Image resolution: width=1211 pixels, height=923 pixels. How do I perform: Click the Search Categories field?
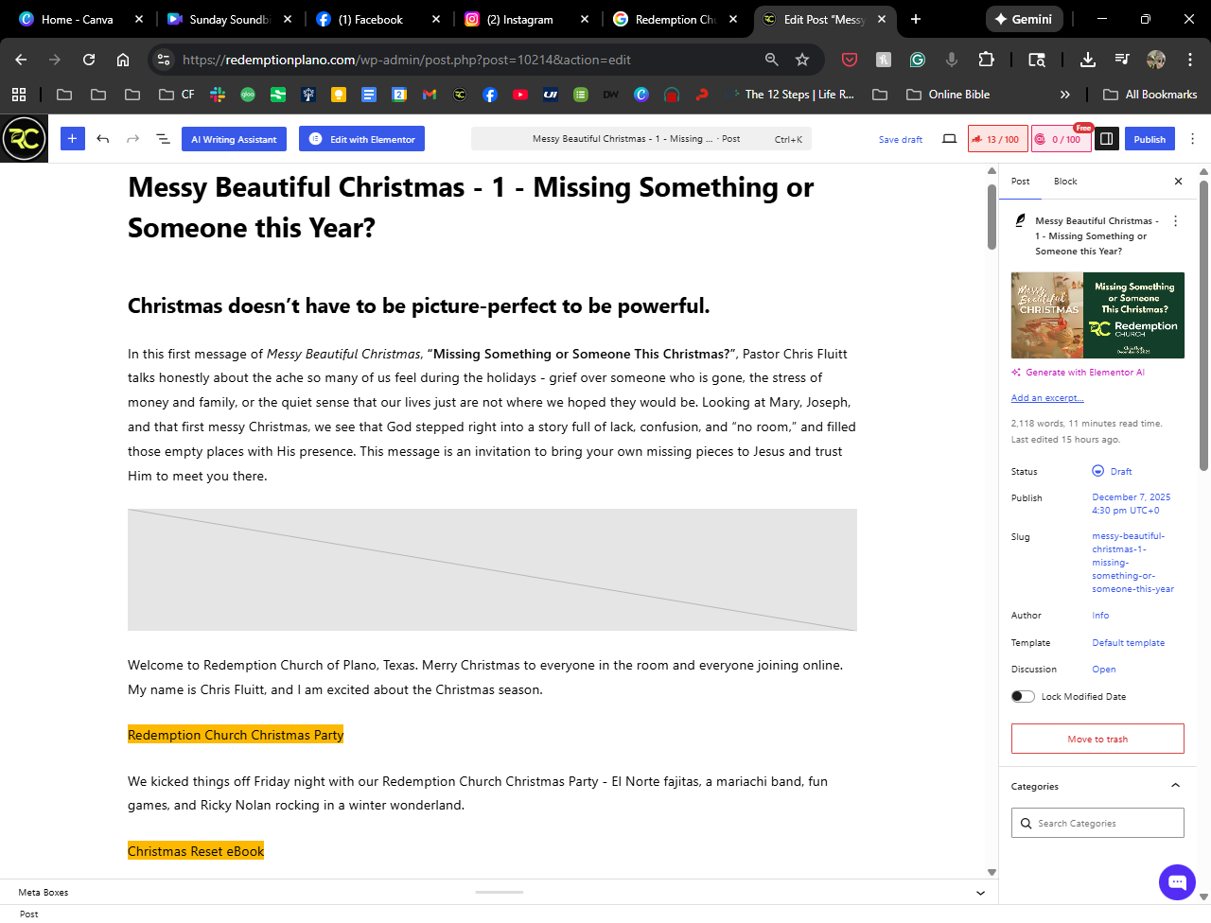pos(1097,823)
